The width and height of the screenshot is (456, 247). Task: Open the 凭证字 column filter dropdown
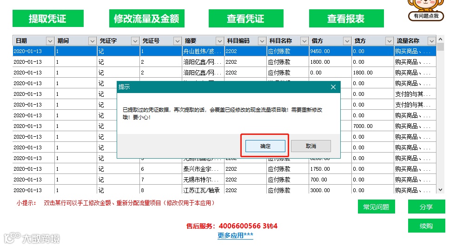[135, 41]
